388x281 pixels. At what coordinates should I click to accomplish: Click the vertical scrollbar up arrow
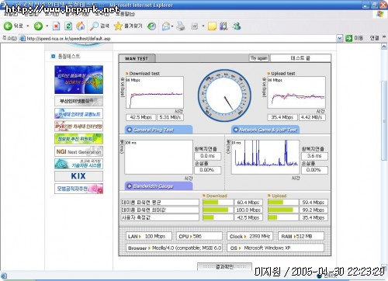point(384,47)
